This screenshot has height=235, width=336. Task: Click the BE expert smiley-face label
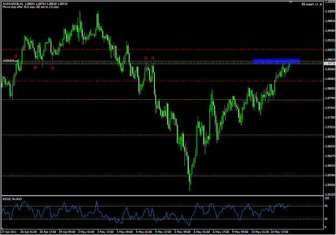tap(312, 4)
